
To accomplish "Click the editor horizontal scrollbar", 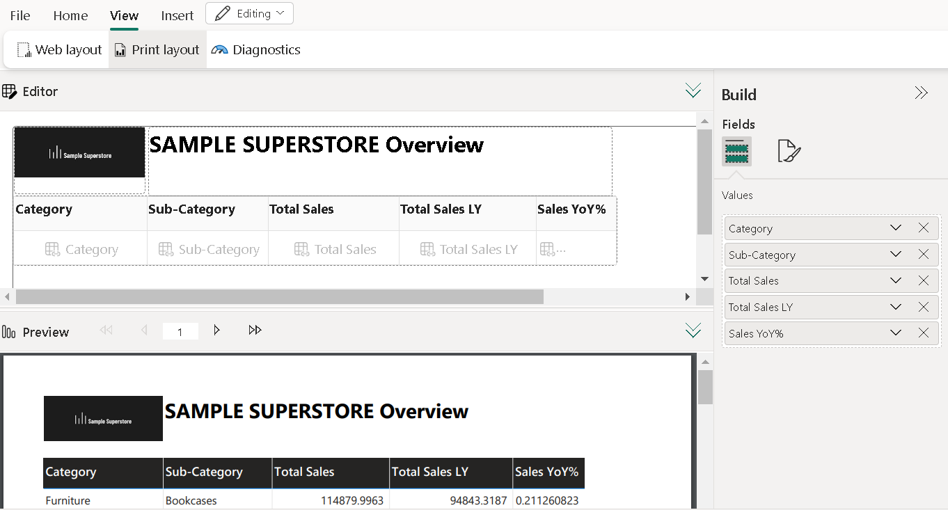I will pyautogui.click(x=278, y=297).
